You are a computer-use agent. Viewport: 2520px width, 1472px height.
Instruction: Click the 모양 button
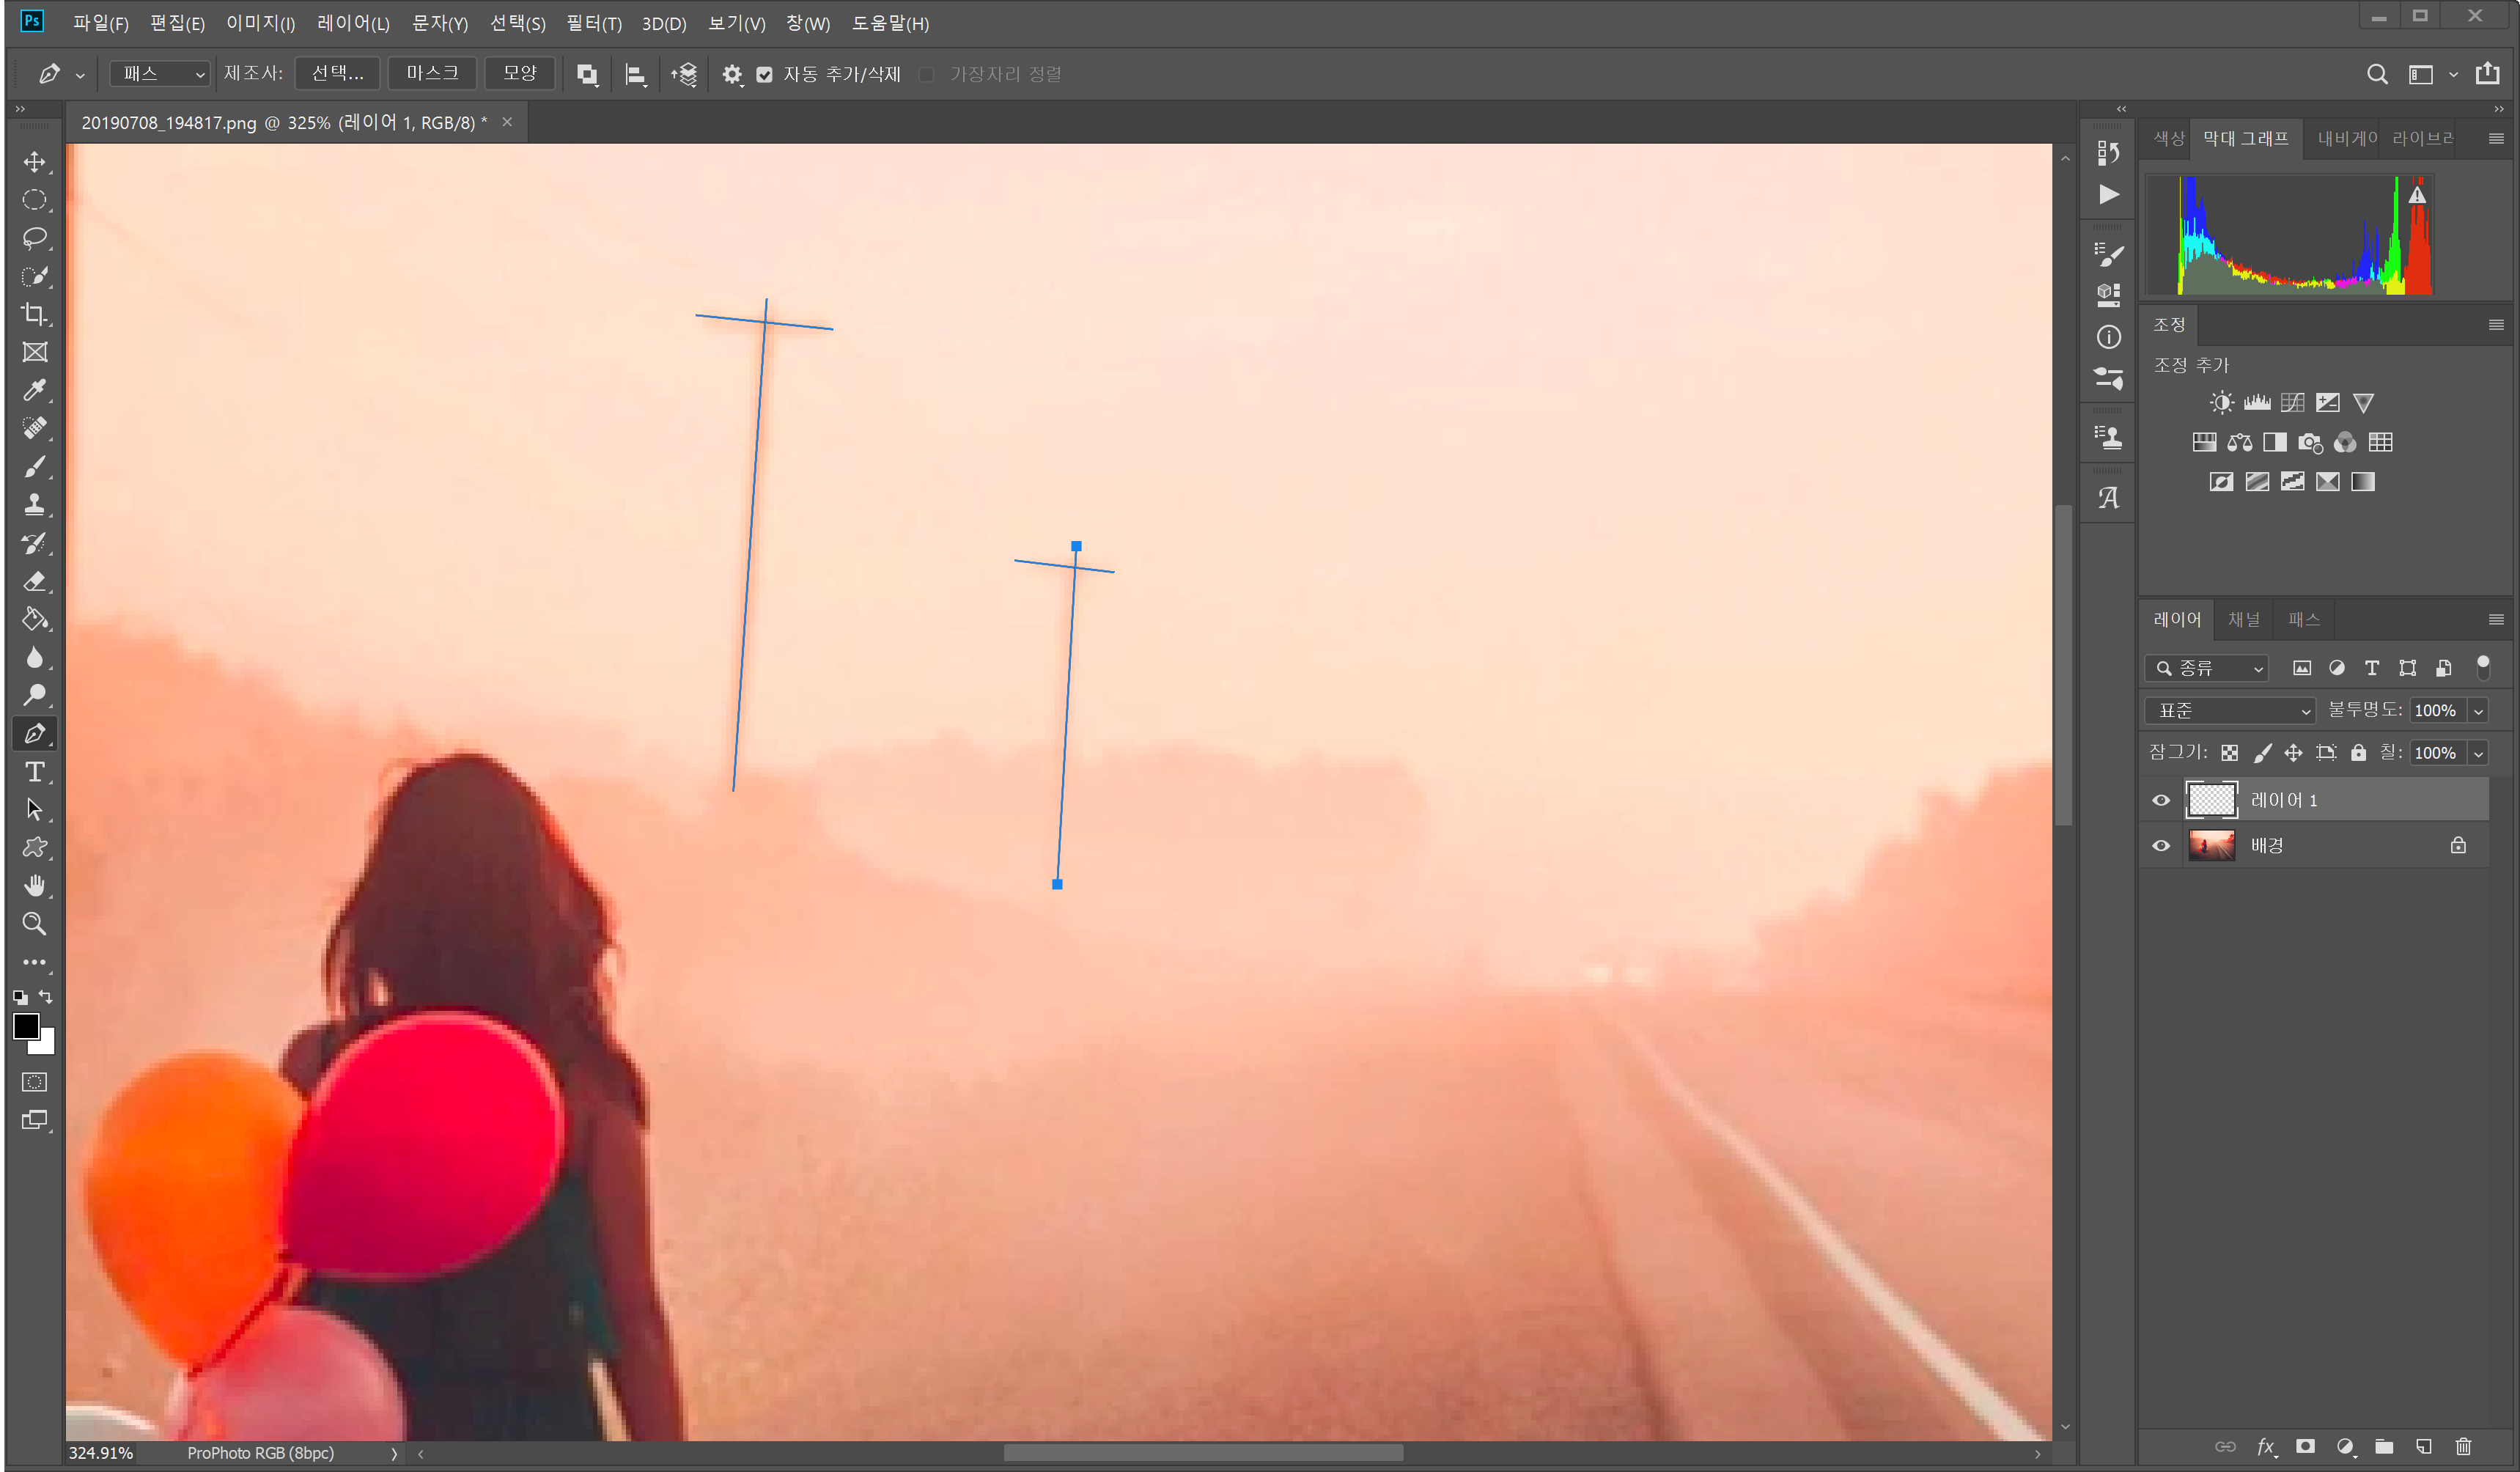(519, 73)
